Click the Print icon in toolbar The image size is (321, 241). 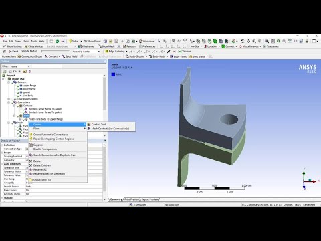pyautogui.click(x=306, y=42)
